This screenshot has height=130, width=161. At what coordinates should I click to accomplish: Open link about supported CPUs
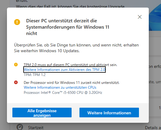coord(60,87)
